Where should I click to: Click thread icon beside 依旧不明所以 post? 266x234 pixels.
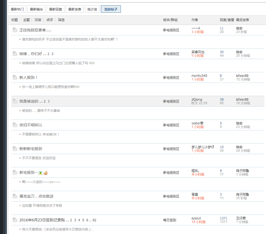pos(15,125)
